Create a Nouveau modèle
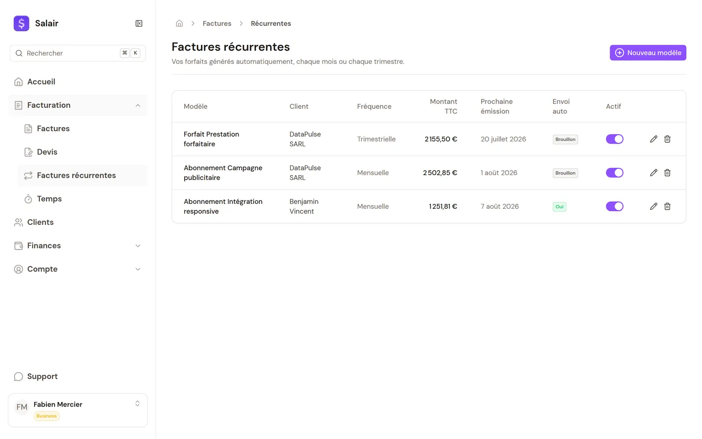Screen dimensions: 702x439 [x=648, y=53]
